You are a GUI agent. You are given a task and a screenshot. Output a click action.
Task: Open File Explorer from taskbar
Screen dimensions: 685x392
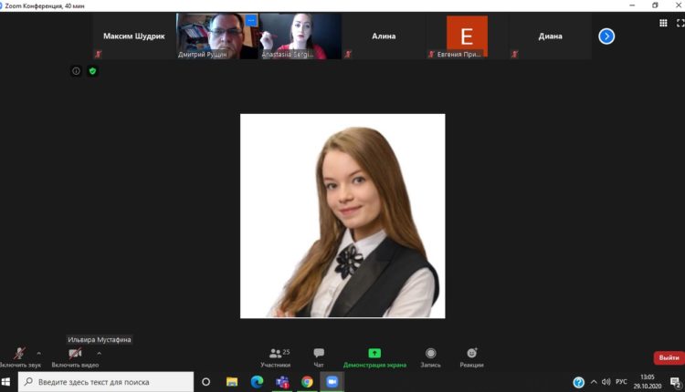click(232, 382)
